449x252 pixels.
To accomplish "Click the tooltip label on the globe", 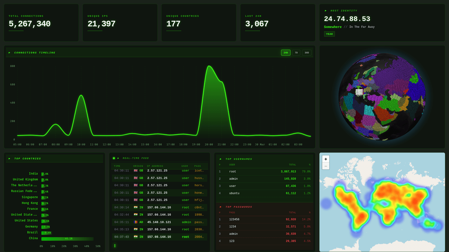I will (359, 92).
